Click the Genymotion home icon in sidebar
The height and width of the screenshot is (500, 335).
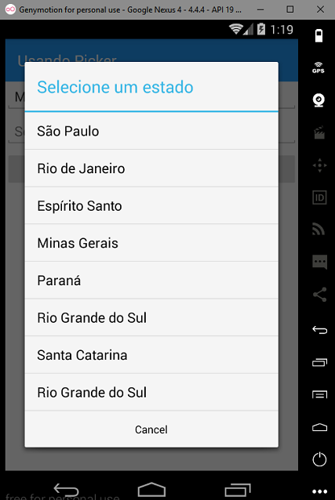pyautogui.click(x=319, y=427)
